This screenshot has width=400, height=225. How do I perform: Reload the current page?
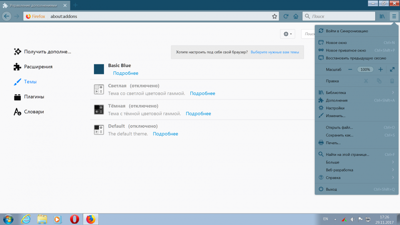286,16
